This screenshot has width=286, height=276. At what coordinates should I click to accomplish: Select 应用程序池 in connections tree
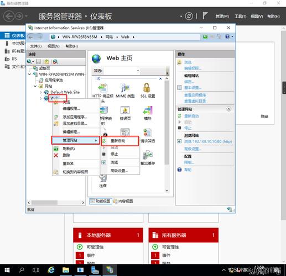click(54, 80)
